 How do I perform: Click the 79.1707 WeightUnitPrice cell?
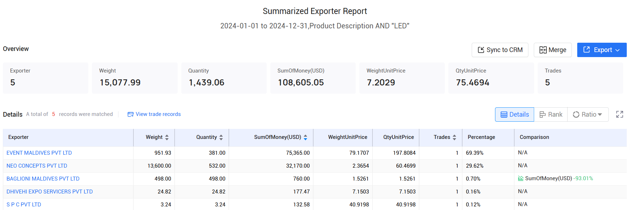tap(343, 153)
